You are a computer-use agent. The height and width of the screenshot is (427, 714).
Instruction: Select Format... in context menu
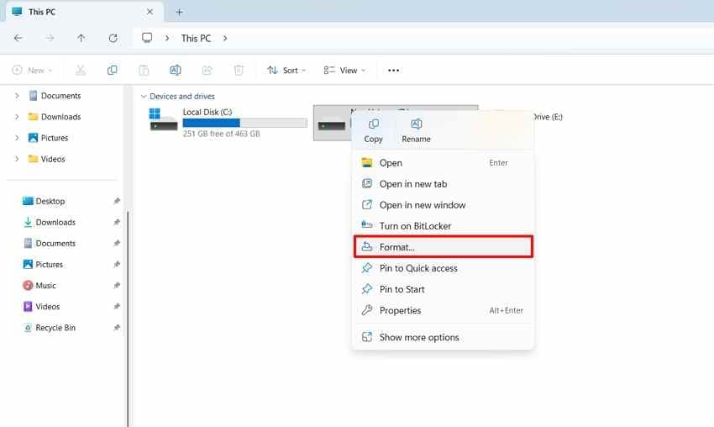point(443,247)
